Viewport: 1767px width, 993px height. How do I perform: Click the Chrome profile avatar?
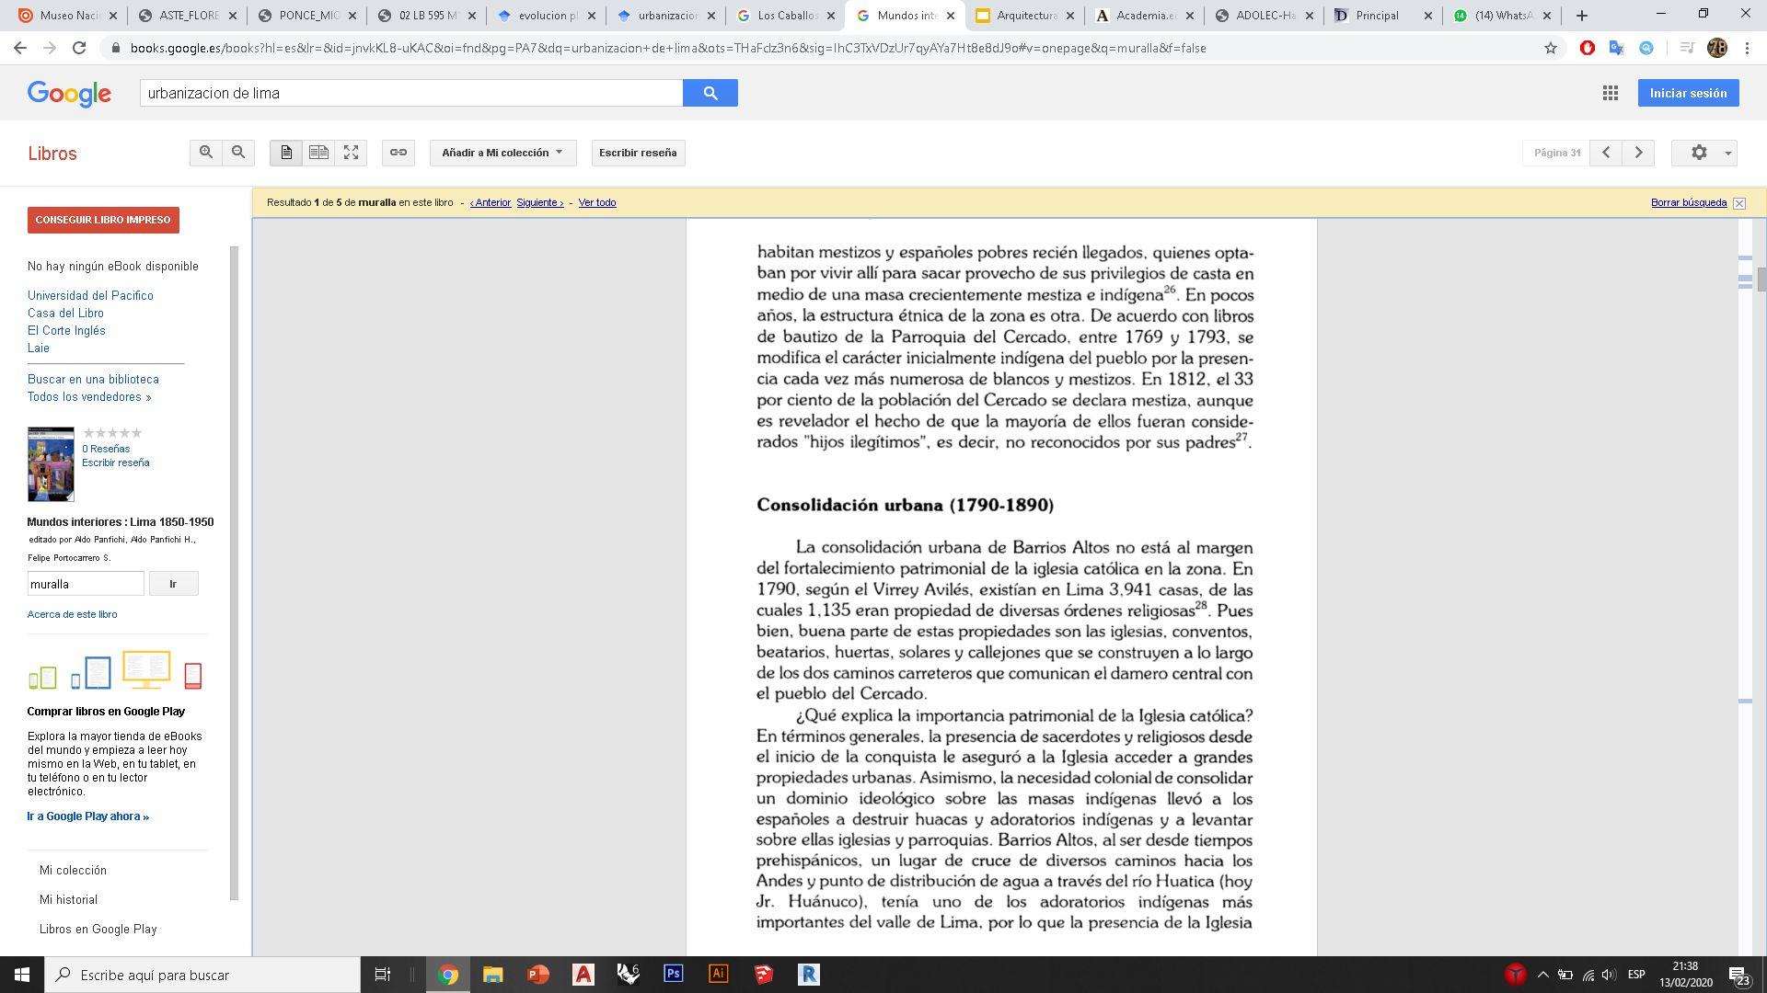click(x=1717, y=48)
